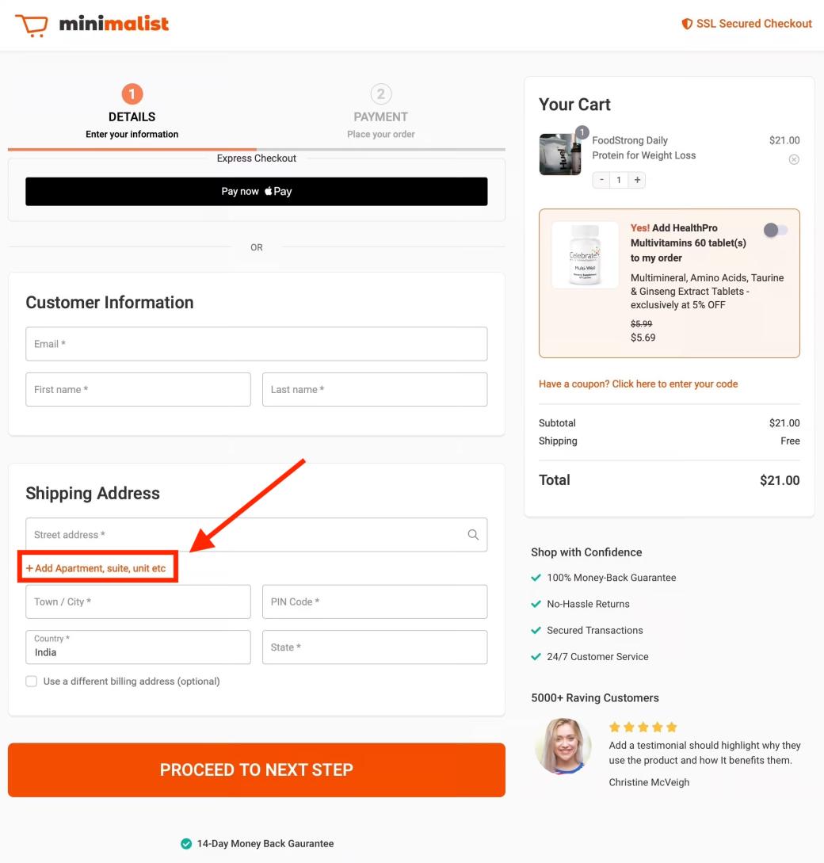Pay now with Apple Pay button
The height and width of the screenshot is (863, 824).
pyautogui.click(x=256, y=191)
